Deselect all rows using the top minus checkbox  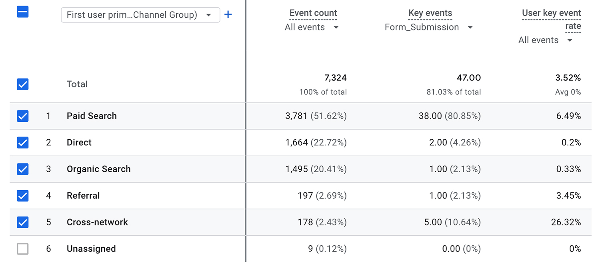pyautogui.click(x=22, y=12)
